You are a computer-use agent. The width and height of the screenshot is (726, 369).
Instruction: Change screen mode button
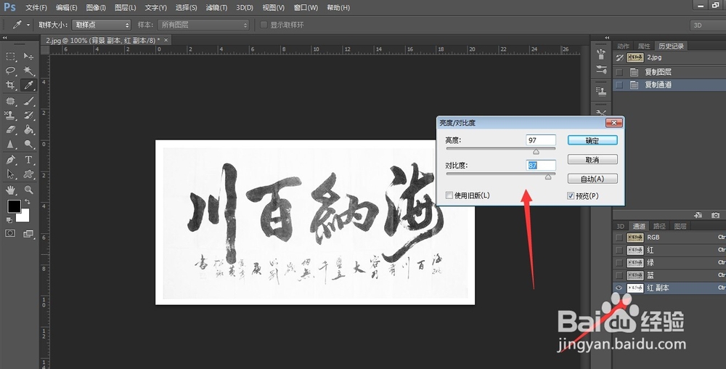(29, 234)
